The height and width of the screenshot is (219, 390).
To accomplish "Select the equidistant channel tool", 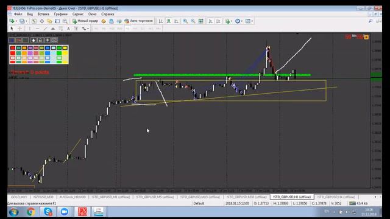I will click(x=53, y=29).
